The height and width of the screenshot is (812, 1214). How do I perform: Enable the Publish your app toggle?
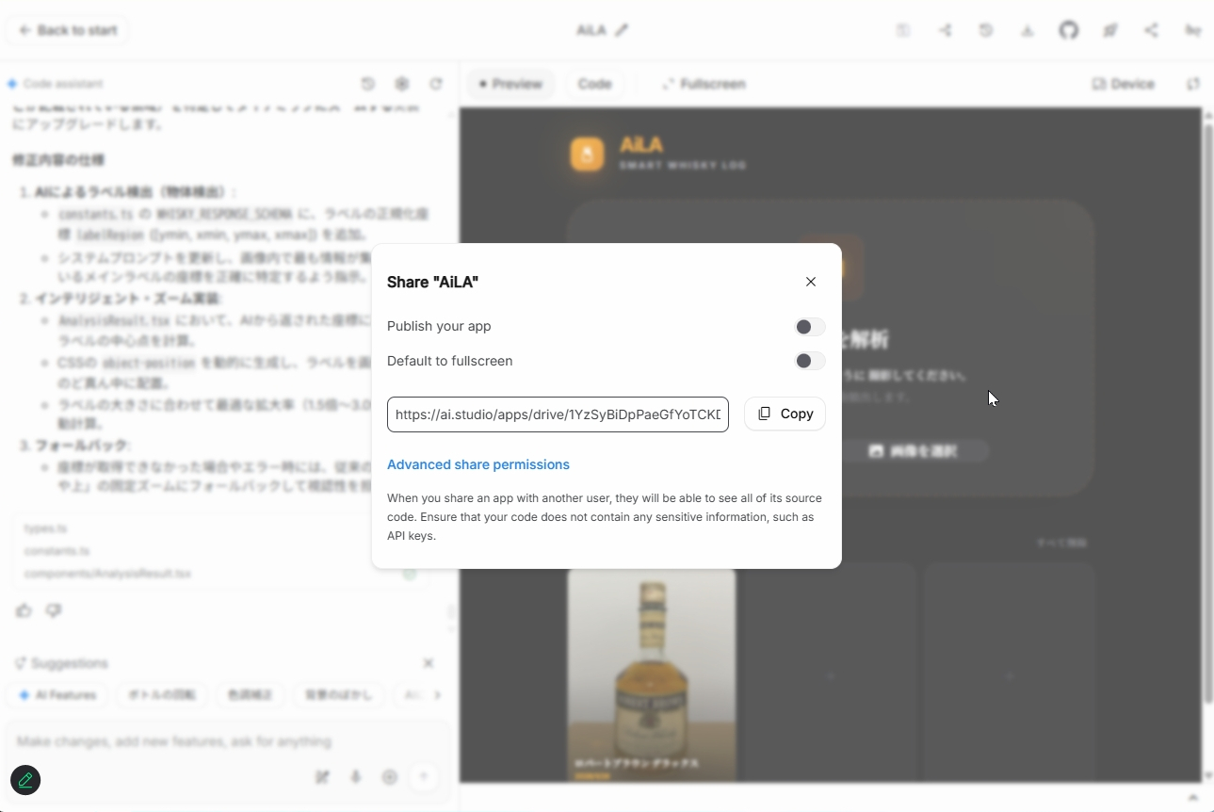coord(808,327)
